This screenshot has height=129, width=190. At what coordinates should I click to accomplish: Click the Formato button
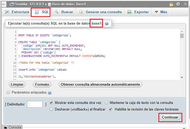(42, 84)
